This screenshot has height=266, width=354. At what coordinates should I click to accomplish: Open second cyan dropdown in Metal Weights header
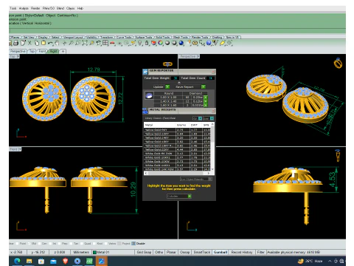[x=212, y=118]
